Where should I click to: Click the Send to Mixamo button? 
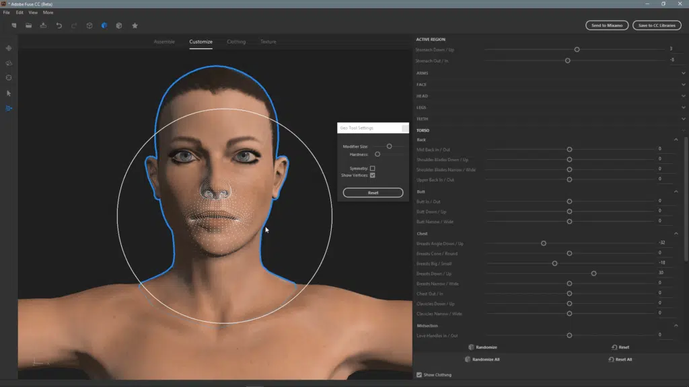tap(607, 26)
